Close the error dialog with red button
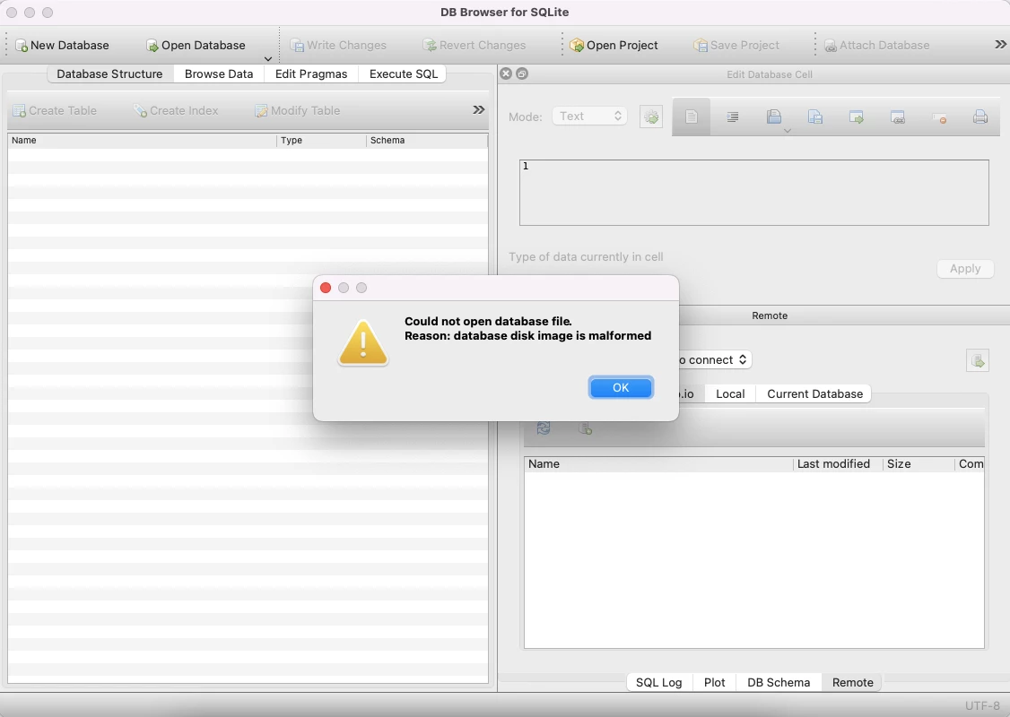This screenshot has width=1010, height=717. (x=326, y=288)
